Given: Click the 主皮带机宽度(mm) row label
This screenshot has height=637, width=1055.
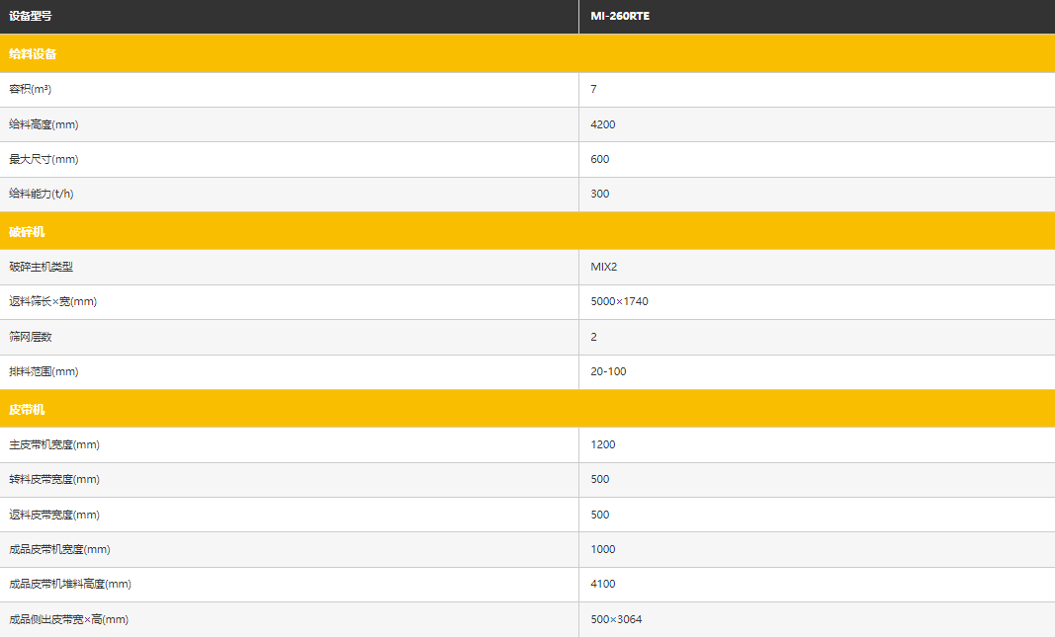Looking at the screenshot, I should click(54, 444).
